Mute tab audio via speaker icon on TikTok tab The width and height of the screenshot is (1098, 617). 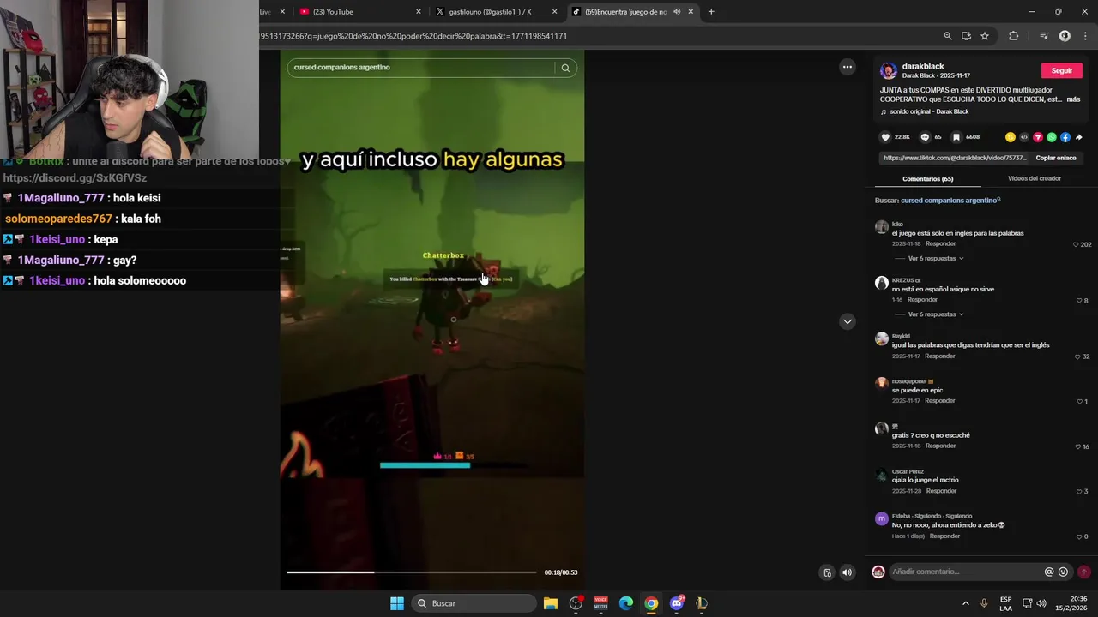[677, 12]
